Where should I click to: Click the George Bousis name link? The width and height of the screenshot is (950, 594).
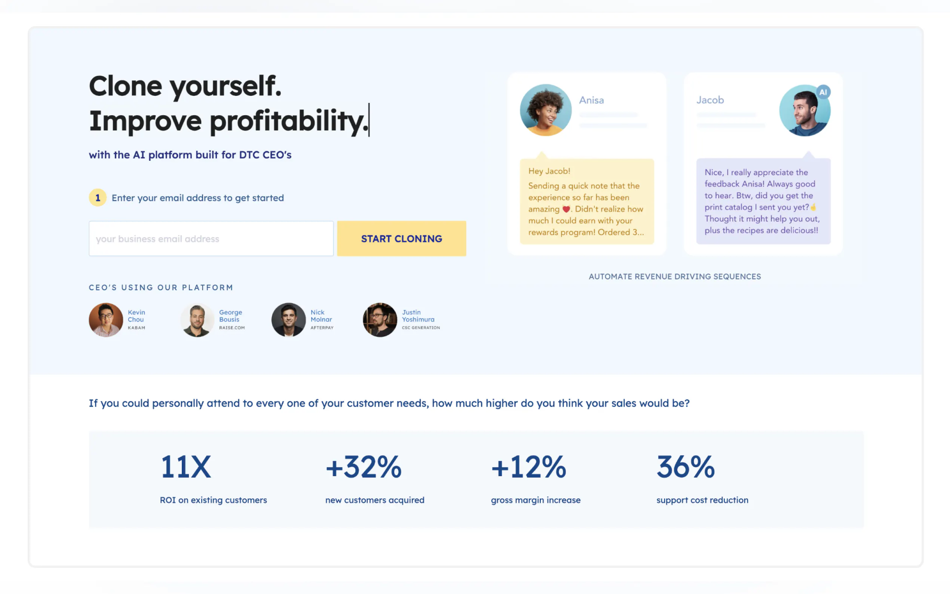point(230,316)
